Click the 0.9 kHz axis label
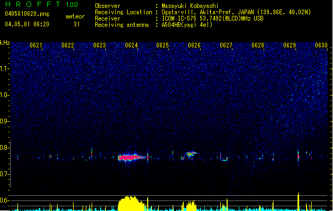The width and height of the screenshot is (333, 211). [x=5, y=121]
